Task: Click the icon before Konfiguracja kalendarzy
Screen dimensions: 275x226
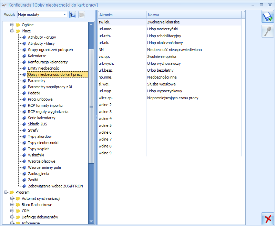Action: (x=24, y=62)
